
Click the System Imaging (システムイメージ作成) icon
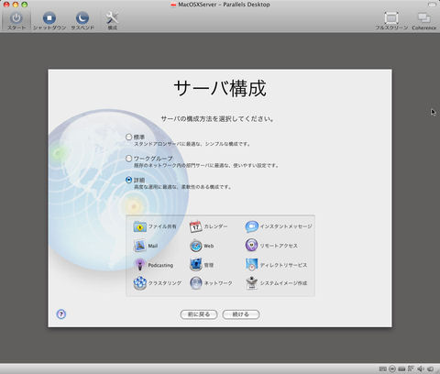251,283
